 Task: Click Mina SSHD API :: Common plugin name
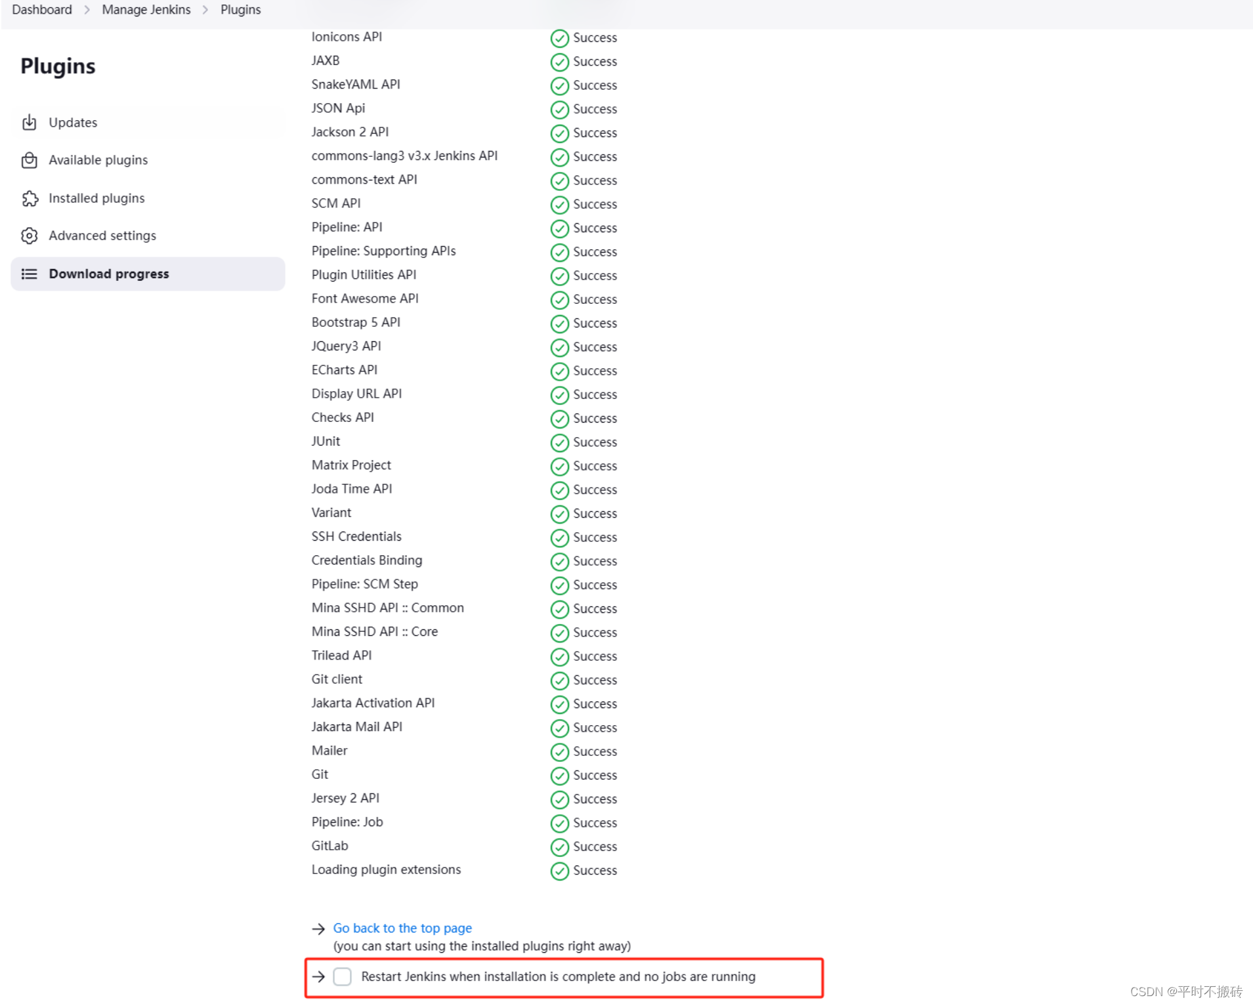pyautogui.click(x=388, y=608)
